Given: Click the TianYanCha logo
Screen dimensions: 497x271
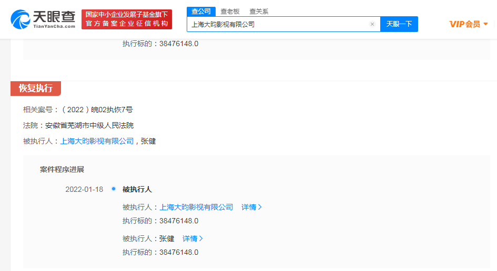Looking at the screenshot, I should tap(43, 19).
